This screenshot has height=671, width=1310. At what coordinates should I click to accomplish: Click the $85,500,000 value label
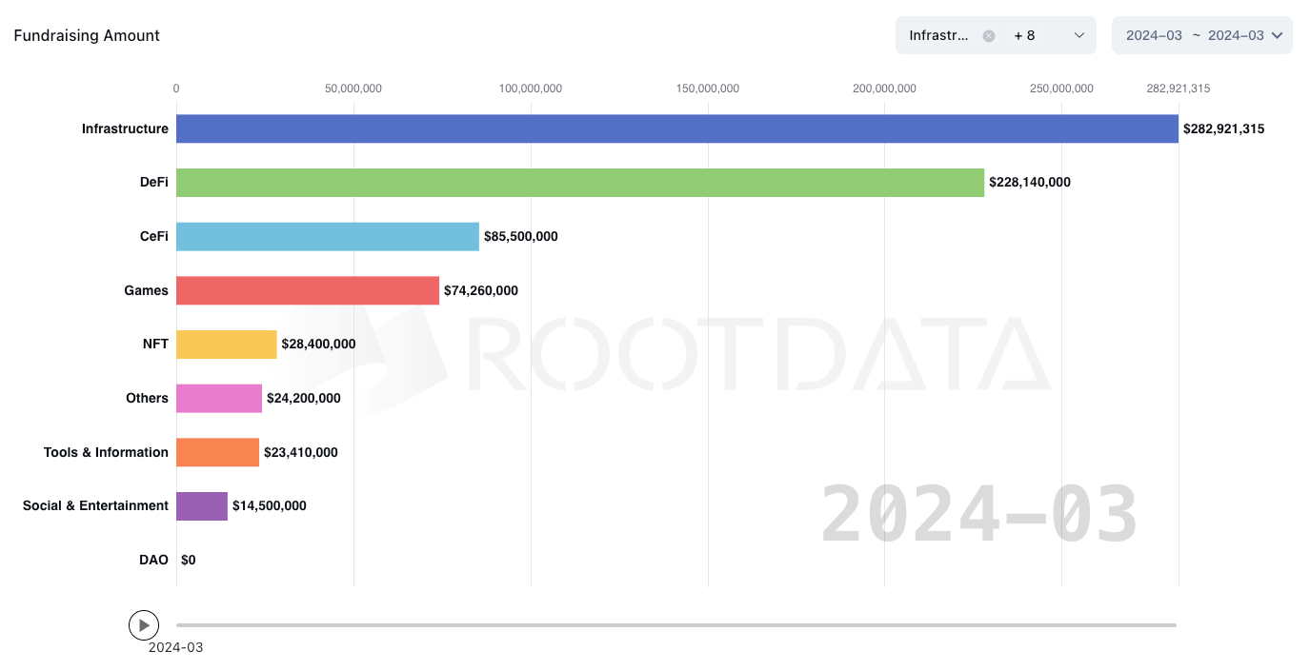tap(521, 236)
